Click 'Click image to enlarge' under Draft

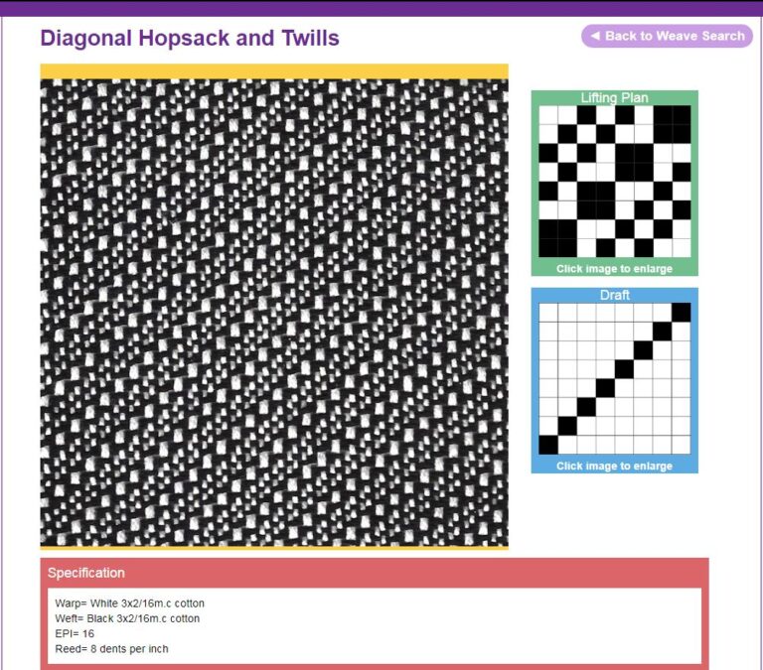click(x=614, y=466)
